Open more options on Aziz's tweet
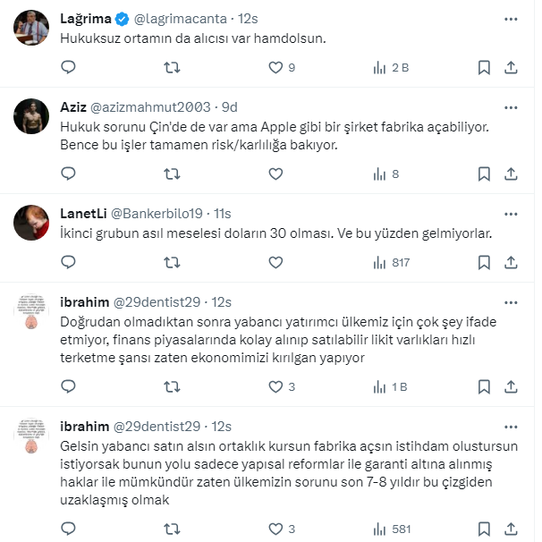 [x=510, y=106]
